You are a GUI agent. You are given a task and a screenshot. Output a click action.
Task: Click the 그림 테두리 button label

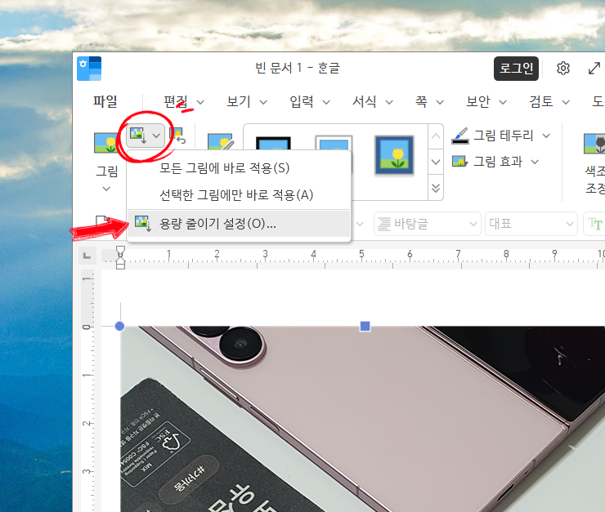click(x=503, y=136)
